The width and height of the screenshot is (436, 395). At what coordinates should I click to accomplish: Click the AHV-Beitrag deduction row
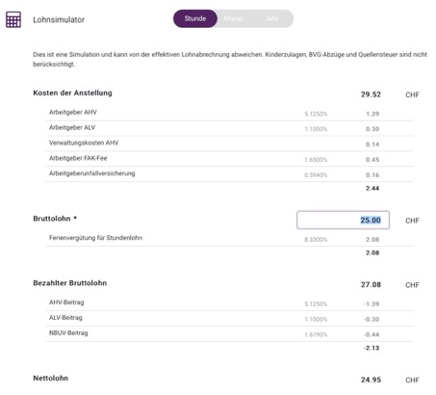point(229,303)
